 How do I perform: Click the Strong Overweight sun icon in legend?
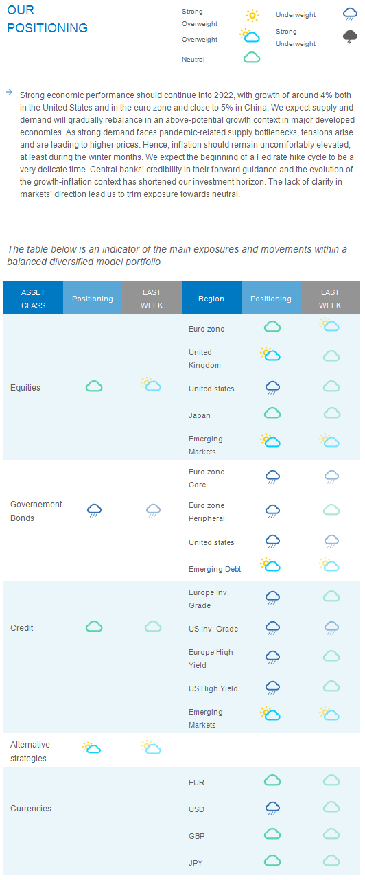252,15
